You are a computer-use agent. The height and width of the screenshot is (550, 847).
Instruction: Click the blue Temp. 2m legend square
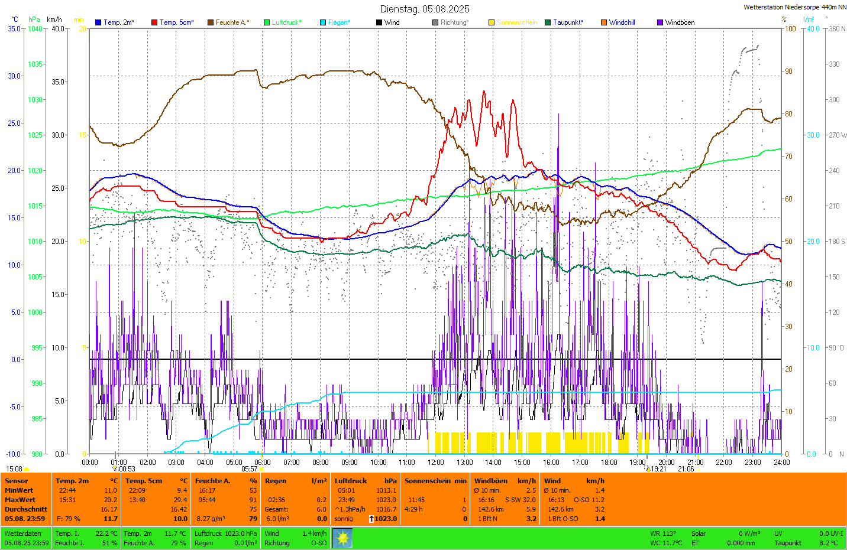tap(98, 22)
